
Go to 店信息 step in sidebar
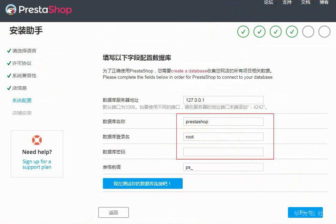click(x=19, y=88)
